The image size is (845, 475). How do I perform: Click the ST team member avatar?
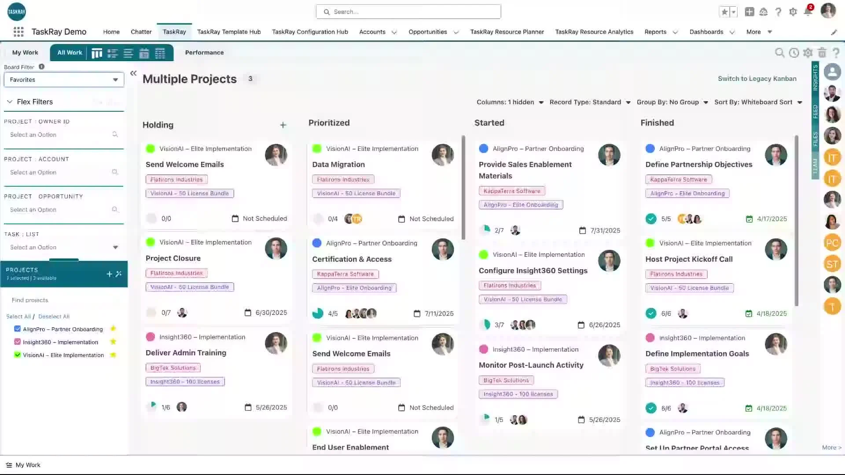pos(832,264)
